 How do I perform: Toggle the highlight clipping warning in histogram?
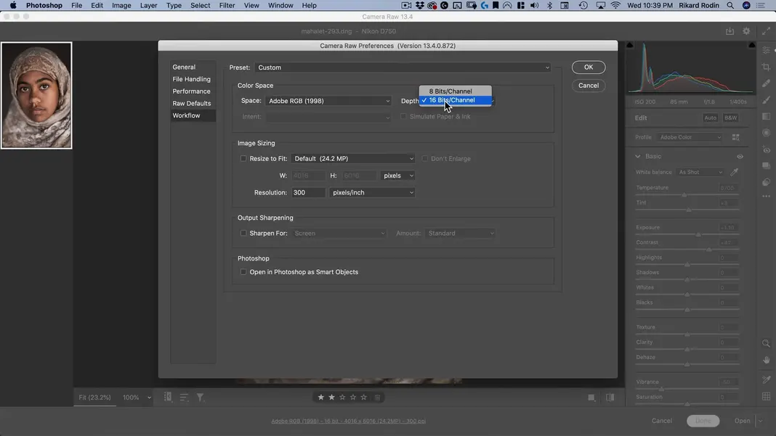coord(752,45)
